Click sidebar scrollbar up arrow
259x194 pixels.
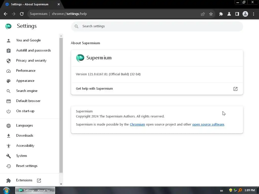pyautogui.click(x=61, y=36)
